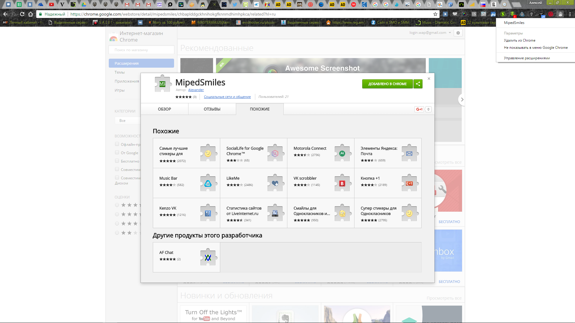
Task: Open Темы in the store sidebar
Action: click(x=120, y=72)
